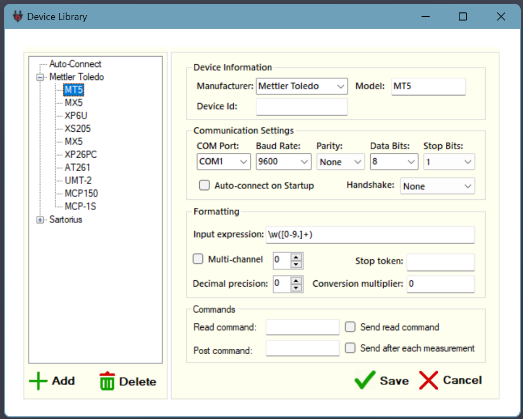Image resolution: width=523 pixels, height=419 pixels.
Task: Decrease the Multi-channel spinner value
Action: point(296,265)
